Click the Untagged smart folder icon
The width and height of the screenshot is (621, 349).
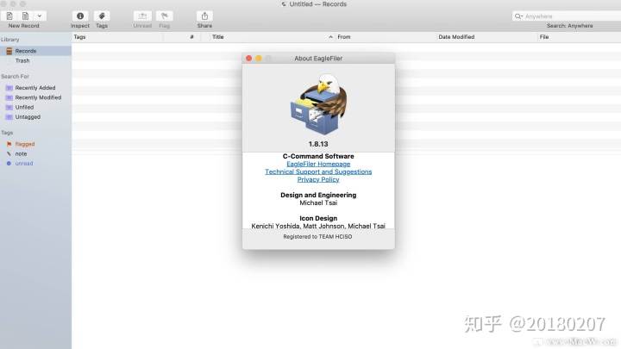(9, 117)
